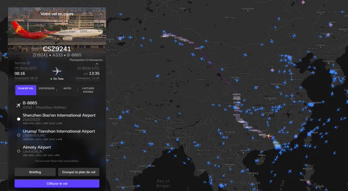Open the NOTES tab

point(67,89)
